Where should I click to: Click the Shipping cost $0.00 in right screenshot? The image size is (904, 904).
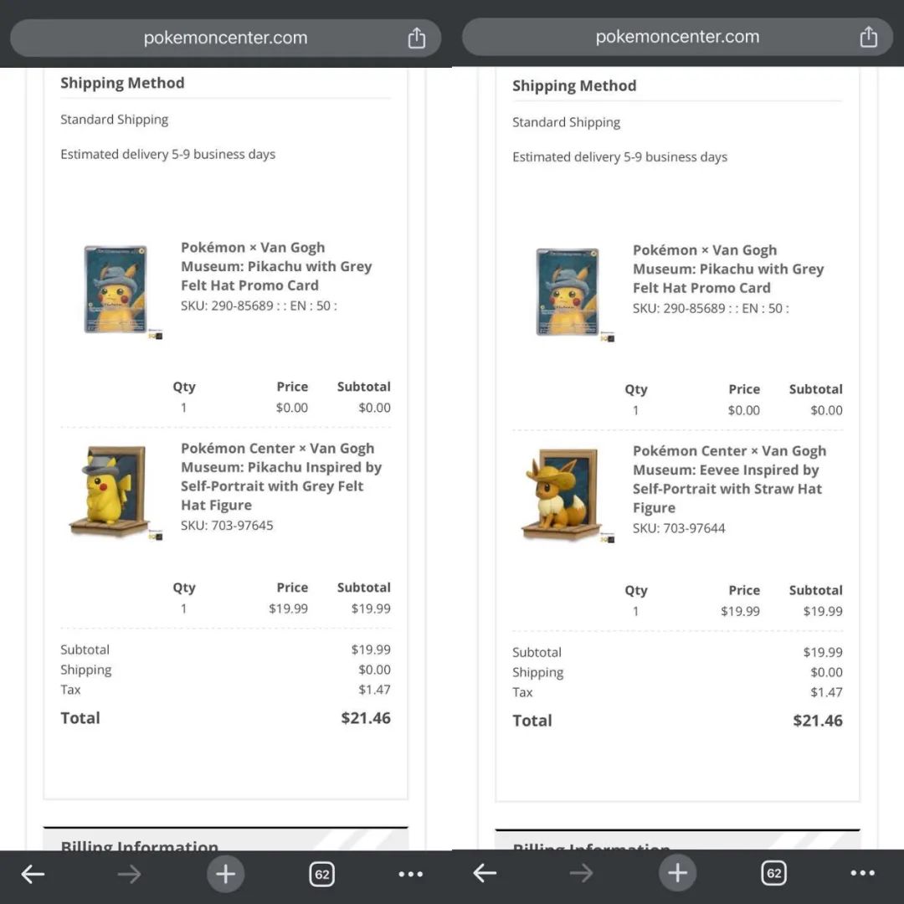point(827,672)
